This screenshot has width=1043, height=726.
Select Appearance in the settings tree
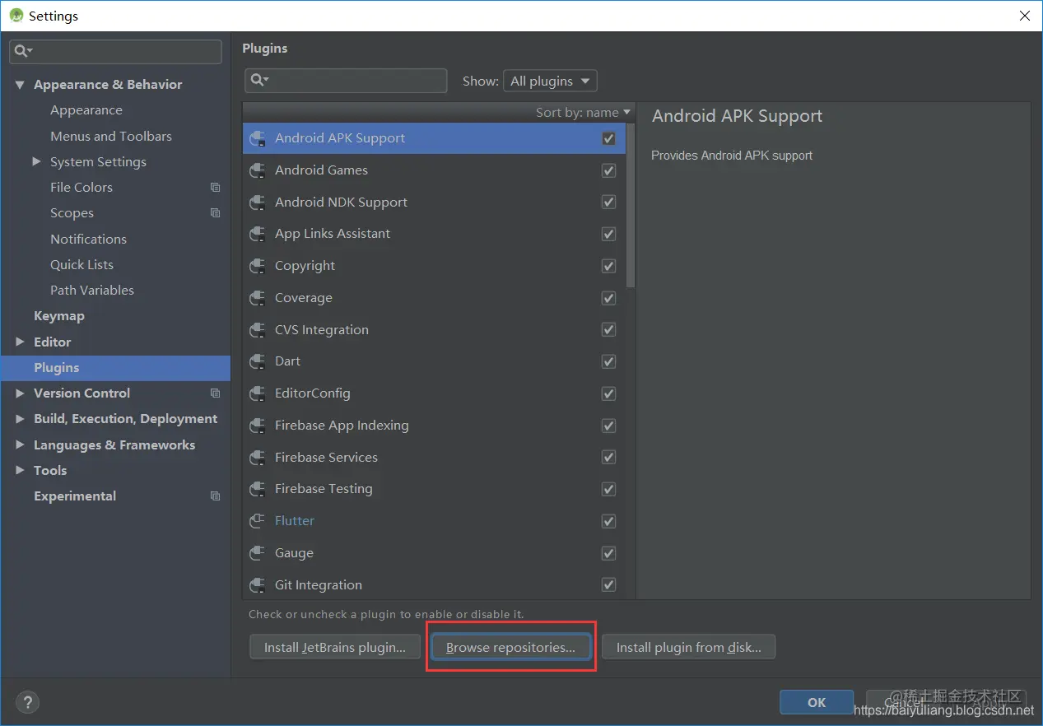[x=86, y=110]
